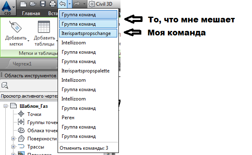Click the Redo arrow icon
252x155 pixels.
click(x=77, y=4)
